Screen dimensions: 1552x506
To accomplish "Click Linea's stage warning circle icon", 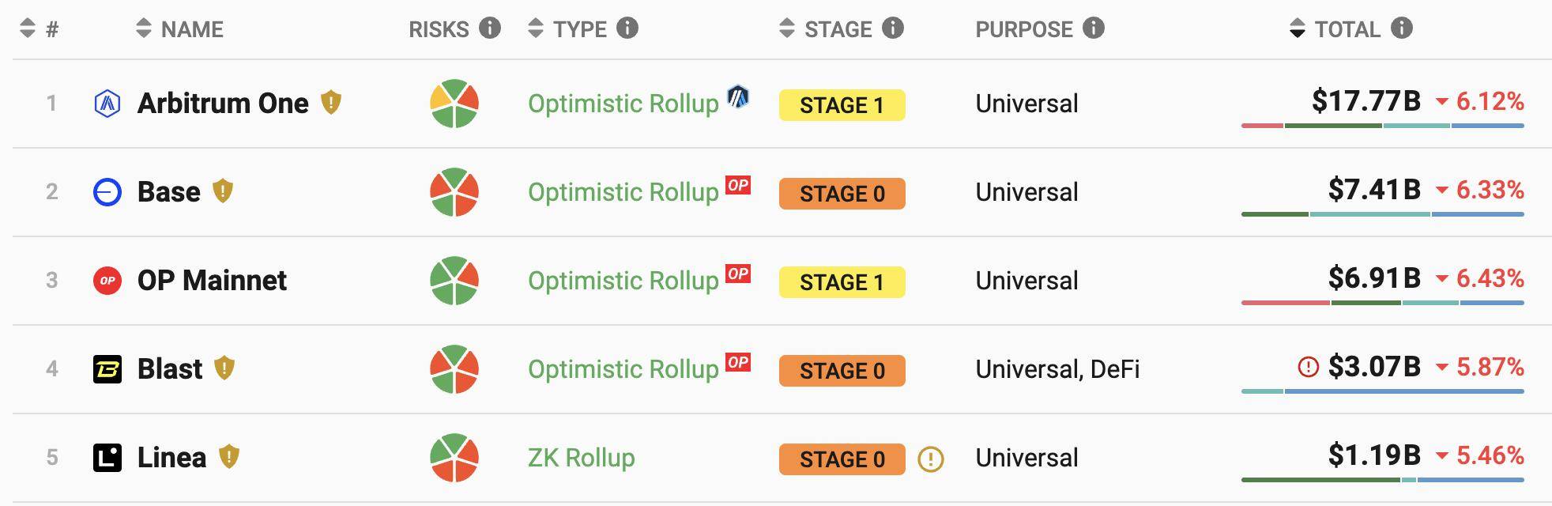I will tap(931, 459).
